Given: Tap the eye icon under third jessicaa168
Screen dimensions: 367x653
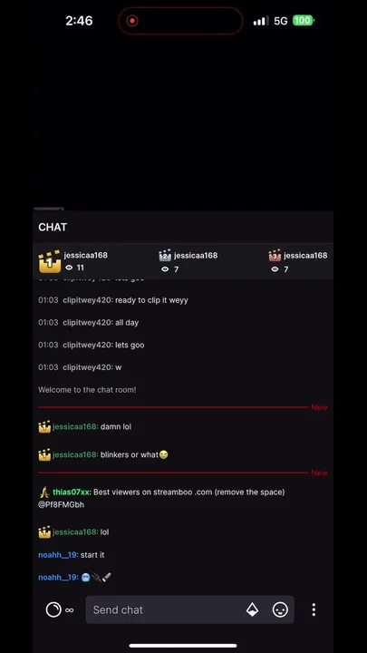Looking at the screenshot, I should tap(275, 269).
